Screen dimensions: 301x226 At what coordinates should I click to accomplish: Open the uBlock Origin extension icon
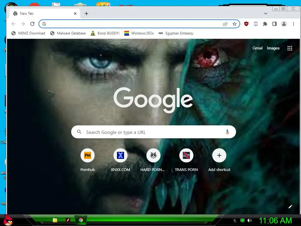(x=246, y=24)
